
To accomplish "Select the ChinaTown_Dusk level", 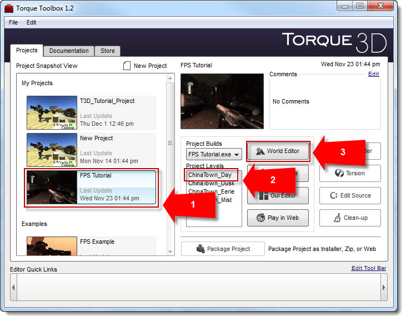I will [x=212, y=183].
